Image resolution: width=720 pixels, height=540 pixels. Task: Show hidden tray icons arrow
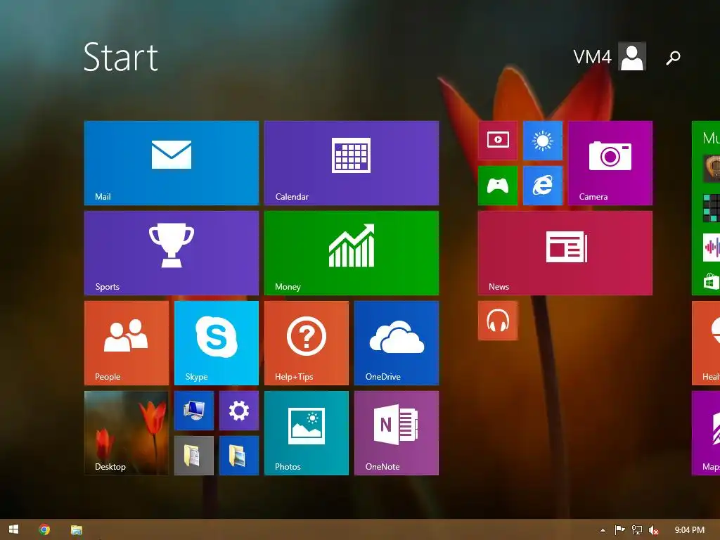pyautogui.click(x=603, y=530)
